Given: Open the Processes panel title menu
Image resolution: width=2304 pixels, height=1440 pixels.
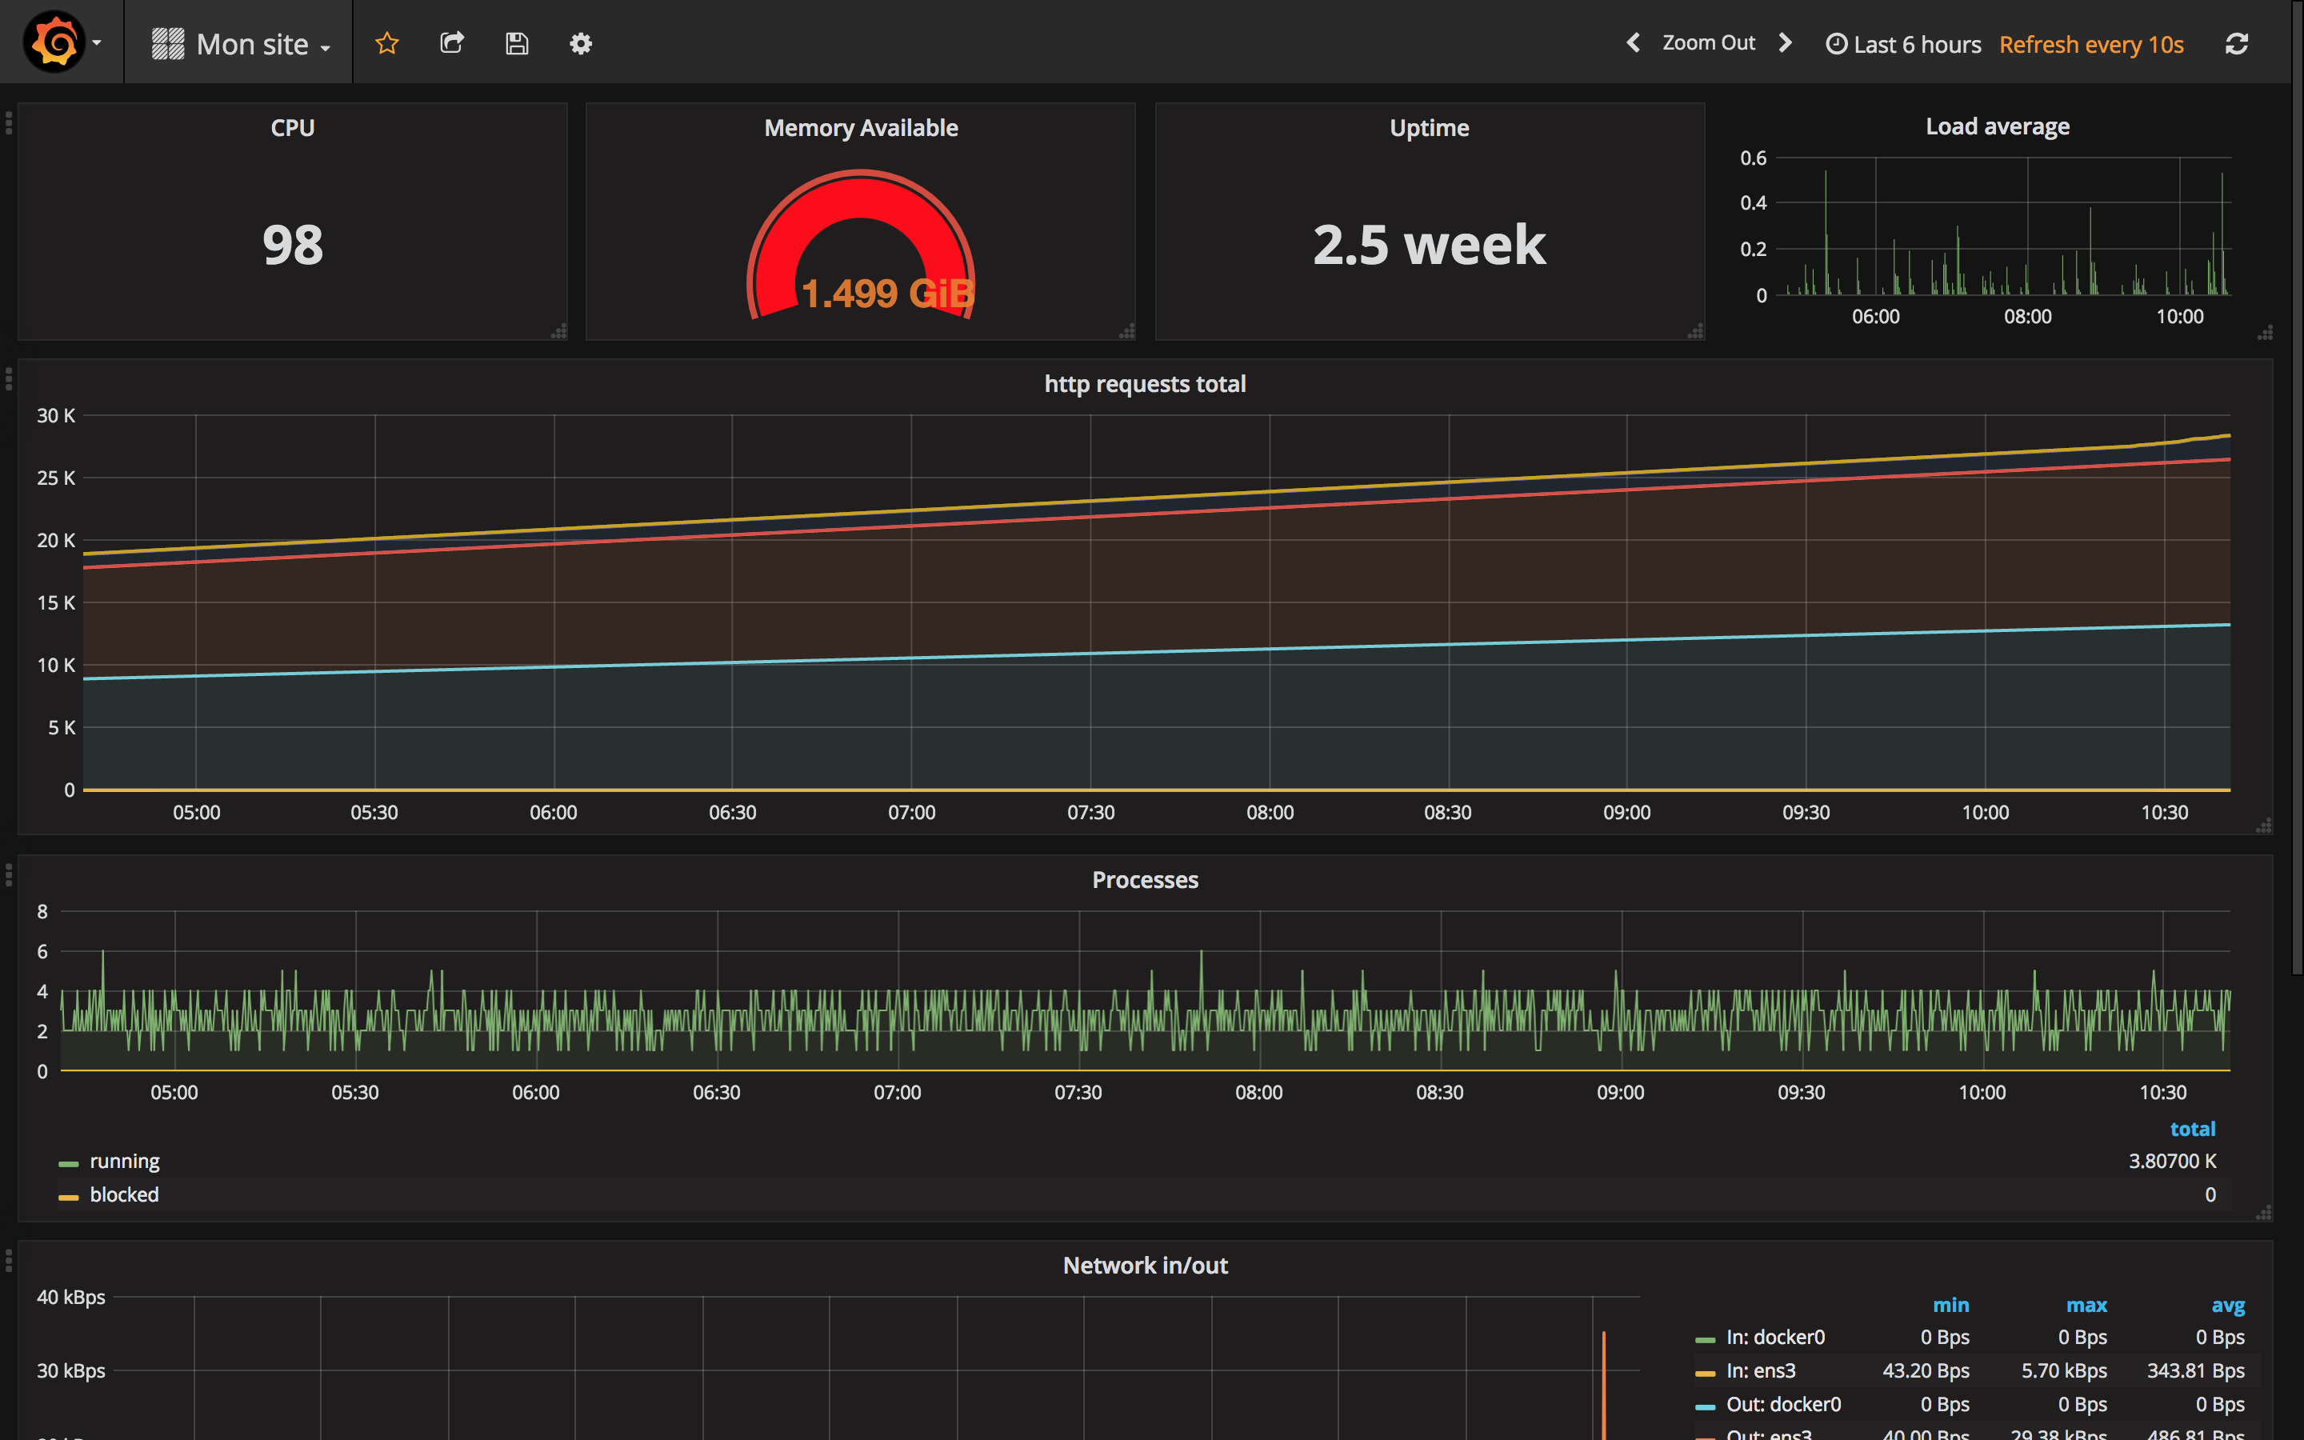Looking at the screenshot, I should click(1144, 880).
